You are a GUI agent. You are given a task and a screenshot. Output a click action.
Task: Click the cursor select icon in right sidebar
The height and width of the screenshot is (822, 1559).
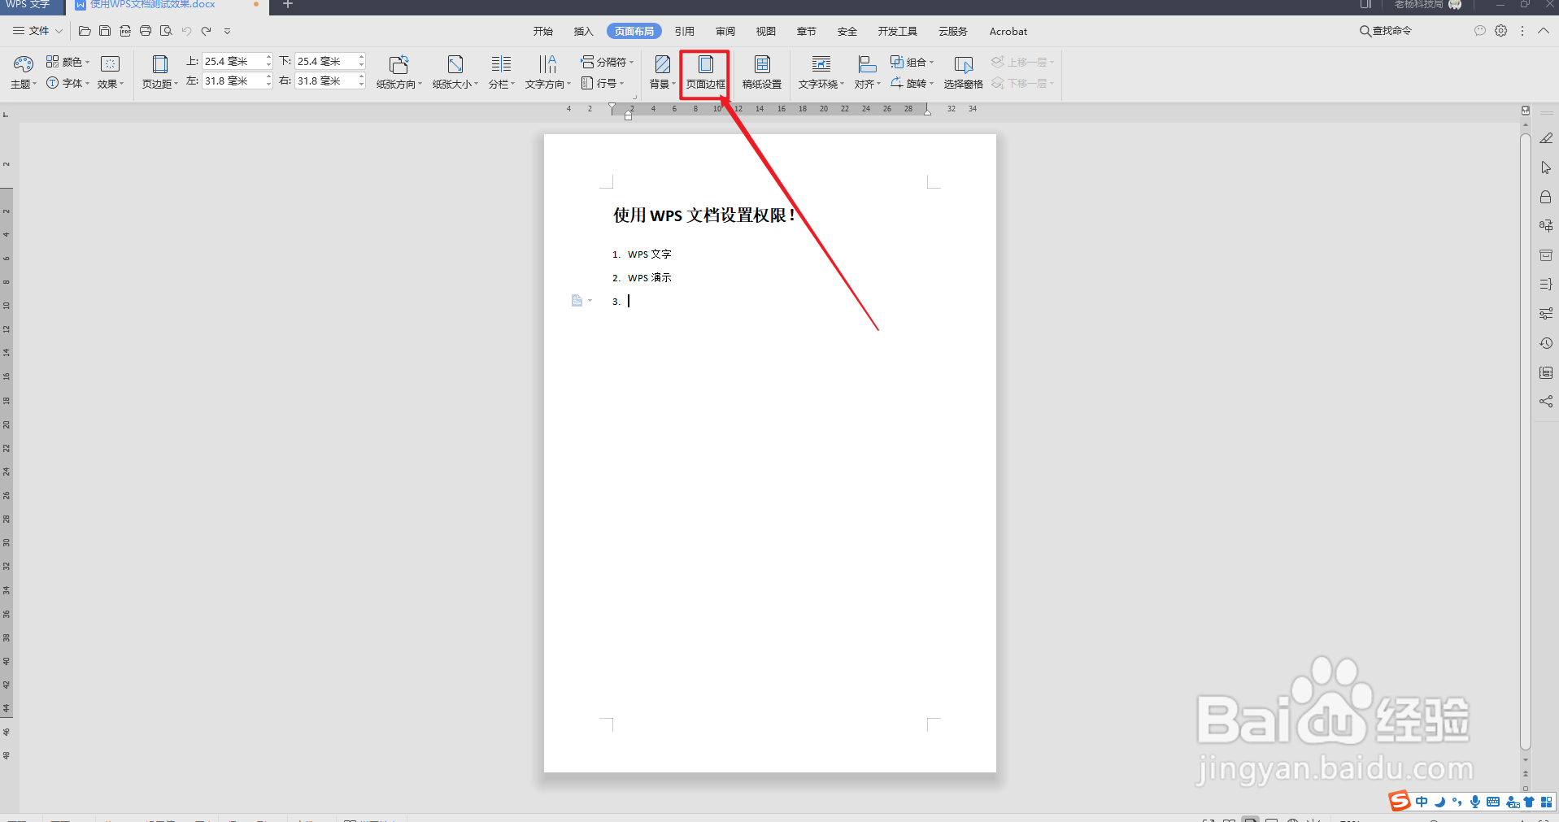pyautogui.click(x=1546, y=167)
